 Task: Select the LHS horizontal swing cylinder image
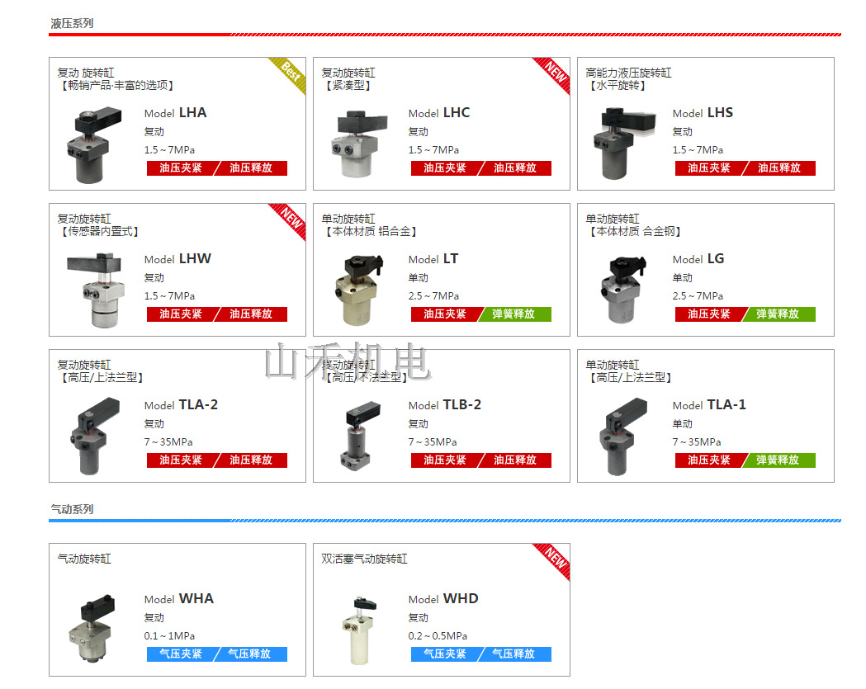coord(624,144)
